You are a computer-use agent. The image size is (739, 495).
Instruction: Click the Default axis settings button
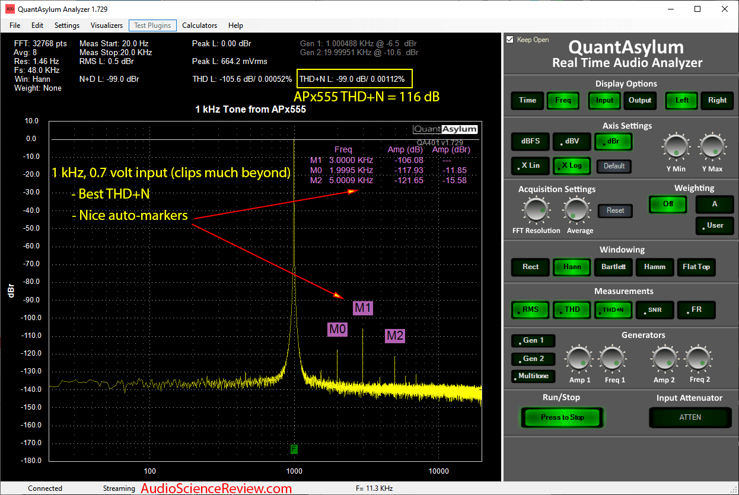tap(614, 166)
